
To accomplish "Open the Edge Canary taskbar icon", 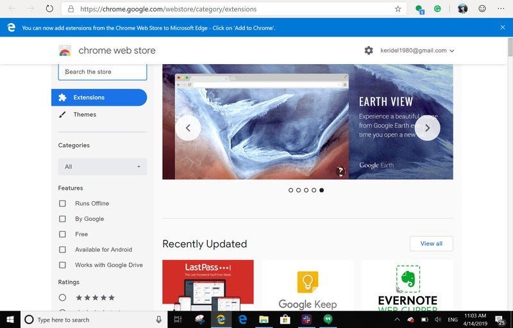I will tap(221, 320).
